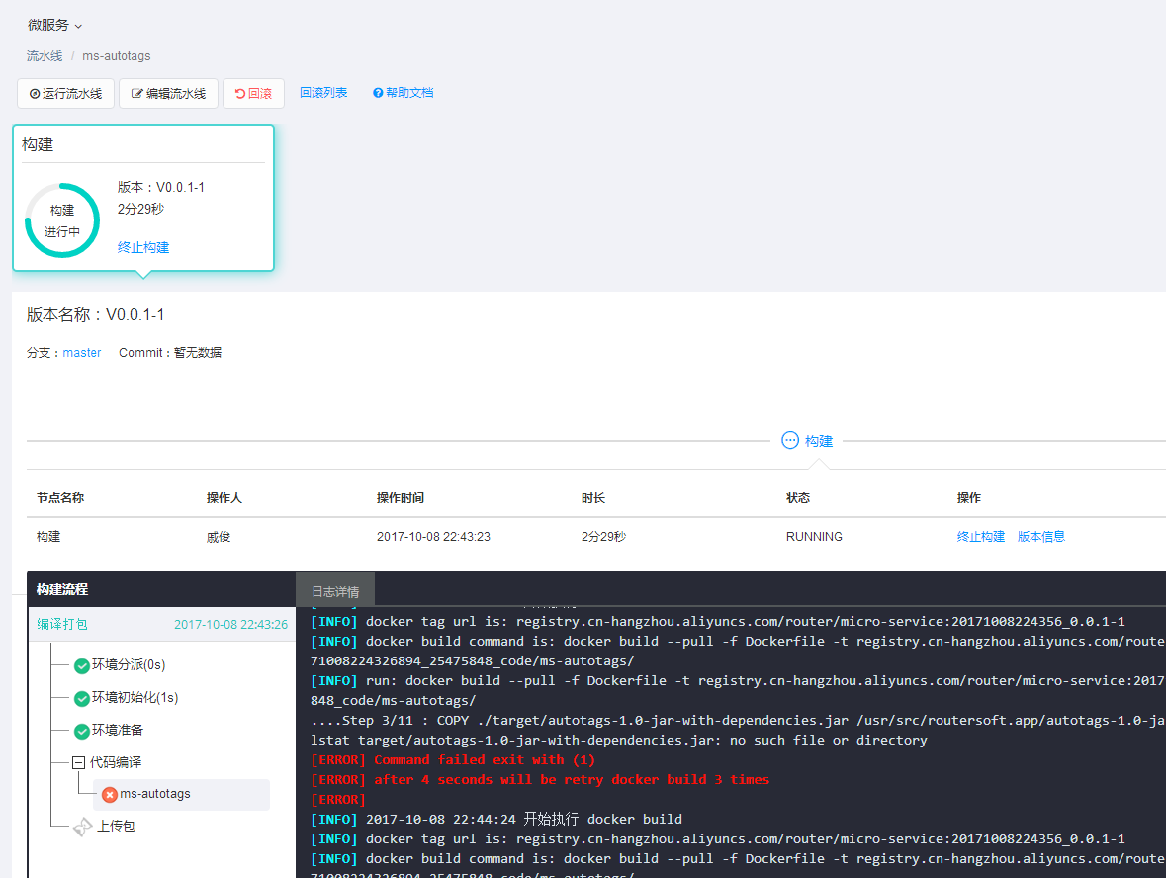
Task: Click the 构建 card title
Action: click(38, 144)
